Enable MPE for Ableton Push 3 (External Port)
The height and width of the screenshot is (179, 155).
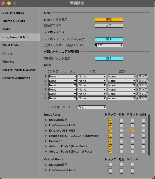[x=143, y=152]
